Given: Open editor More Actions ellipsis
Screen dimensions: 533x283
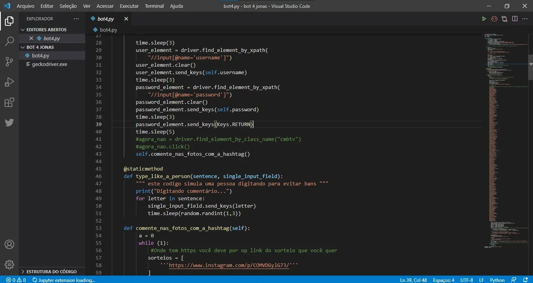Looking at the screenshot, I should (525, 19).
